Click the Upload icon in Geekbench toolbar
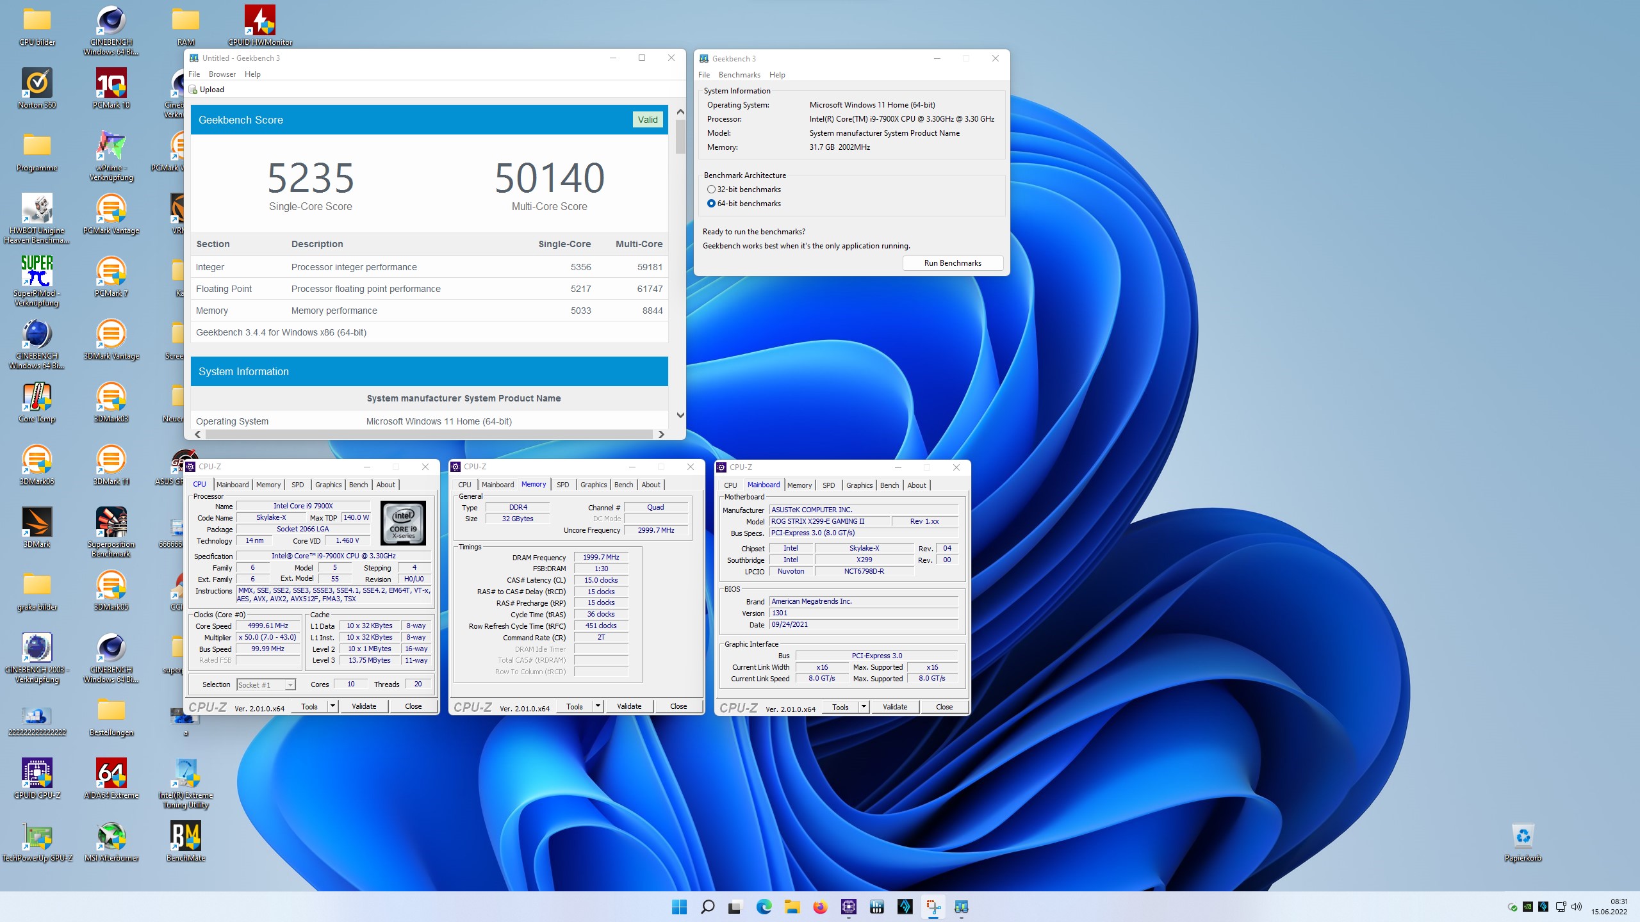This screenshot has width=1640, height=922. 193,90
